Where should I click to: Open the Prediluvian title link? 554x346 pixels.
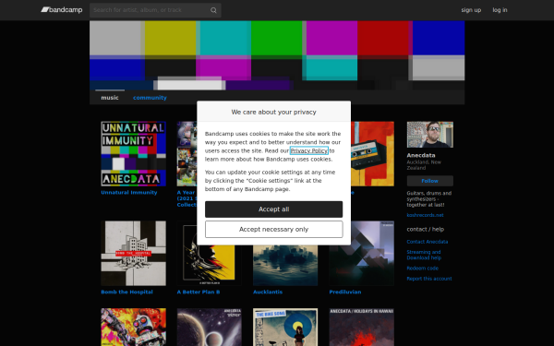click(x=345, y=292)
